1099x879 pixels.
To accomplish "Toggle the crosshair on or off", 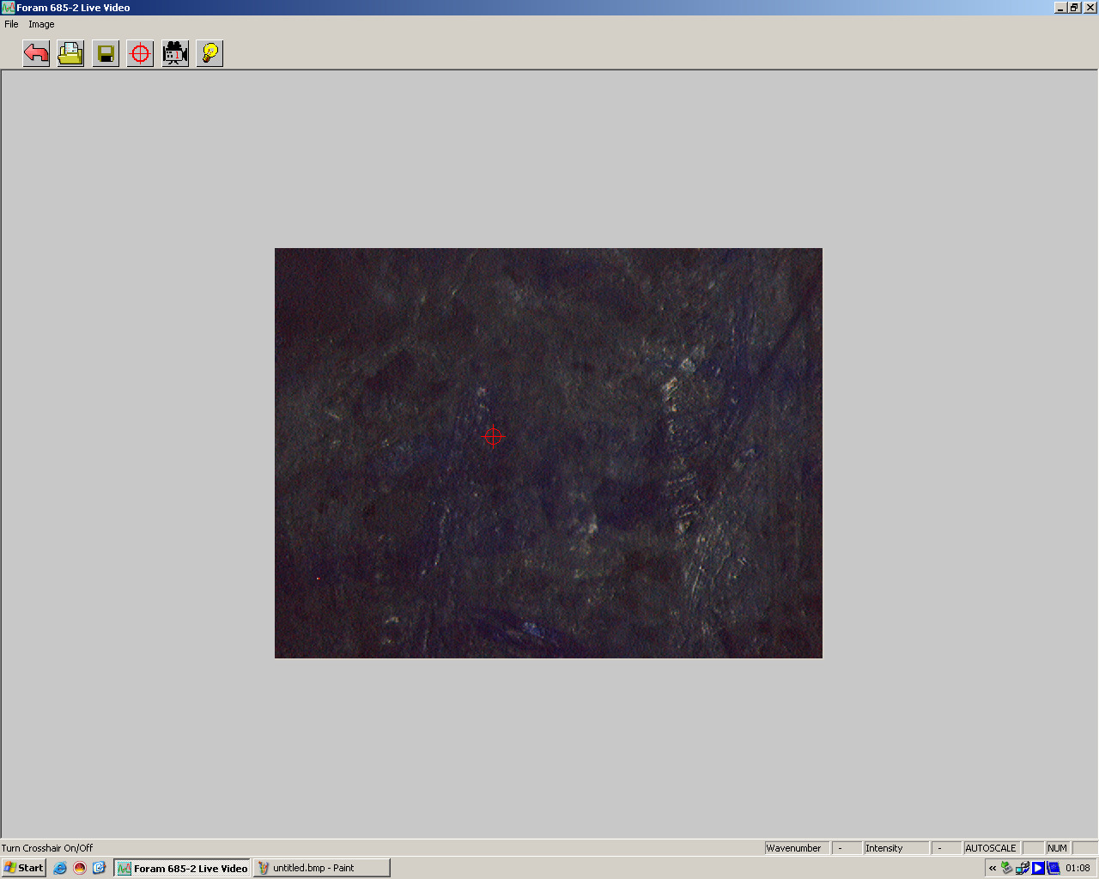I will (x=140, y=54).
